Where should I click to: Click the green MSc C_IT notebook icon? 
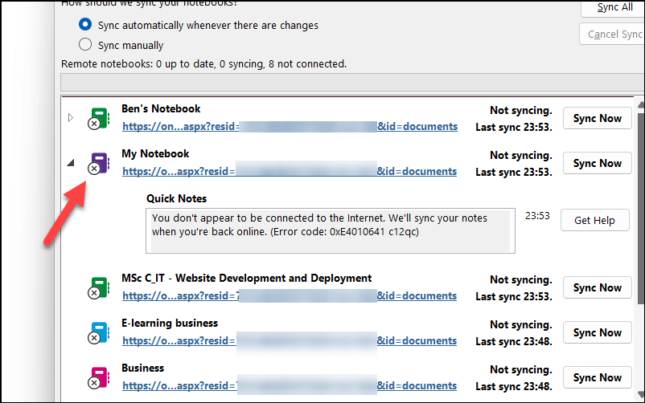click(x=99, y=288)
